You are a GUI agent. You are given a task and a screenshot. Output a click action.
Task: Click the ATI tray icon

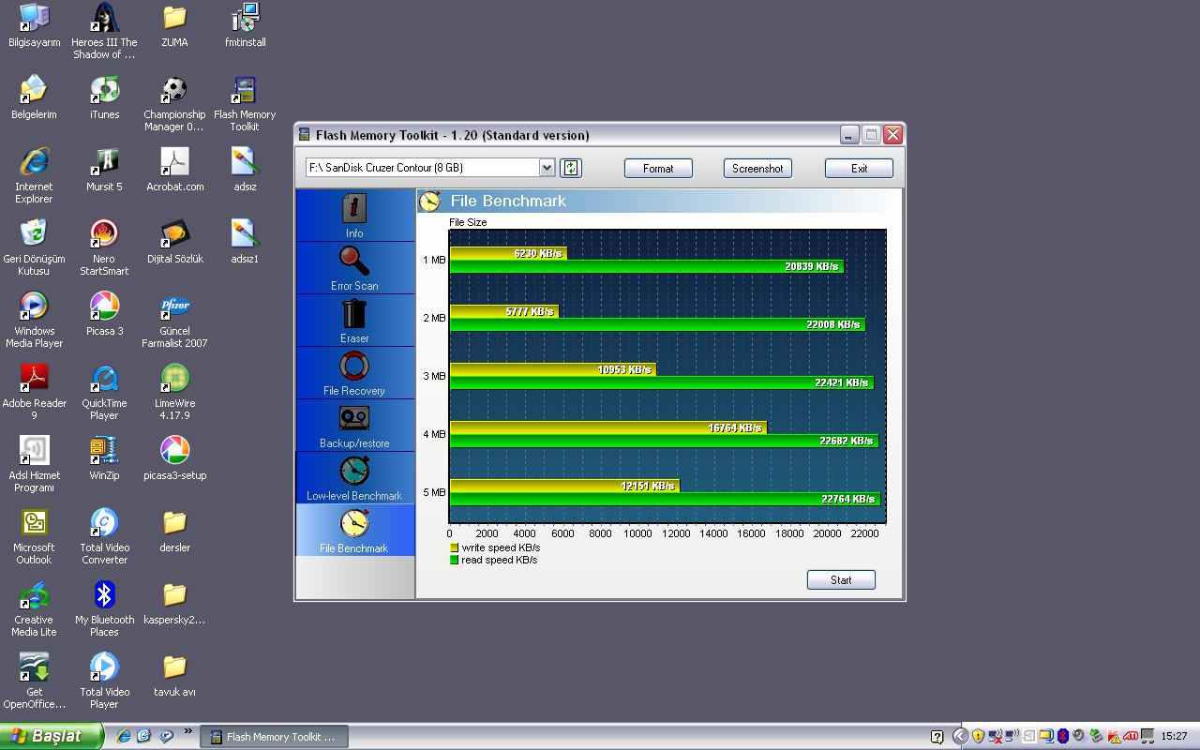coord(1132,737)
